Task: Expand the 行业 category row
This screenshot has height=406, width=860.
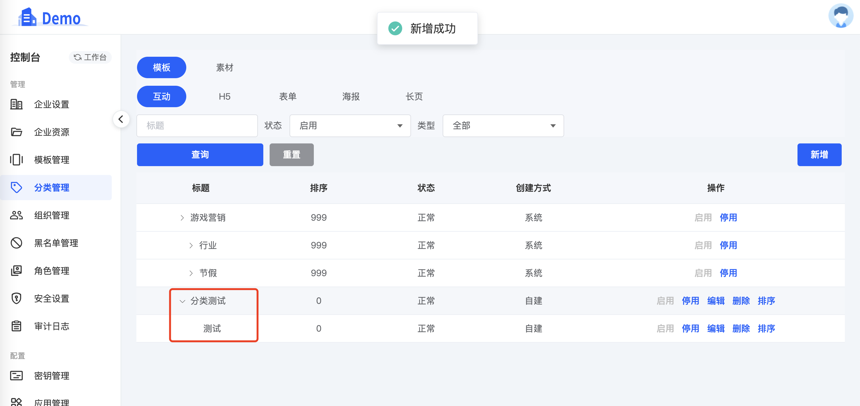Action: (191, 245)
